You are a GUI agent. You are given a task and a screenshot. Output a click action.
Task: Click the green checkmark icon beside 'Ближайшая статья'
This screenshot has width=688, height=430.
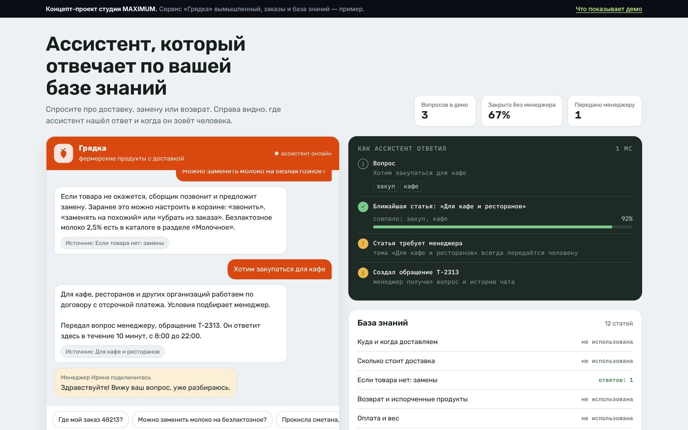pyautogui.click(x=363, y=207)
